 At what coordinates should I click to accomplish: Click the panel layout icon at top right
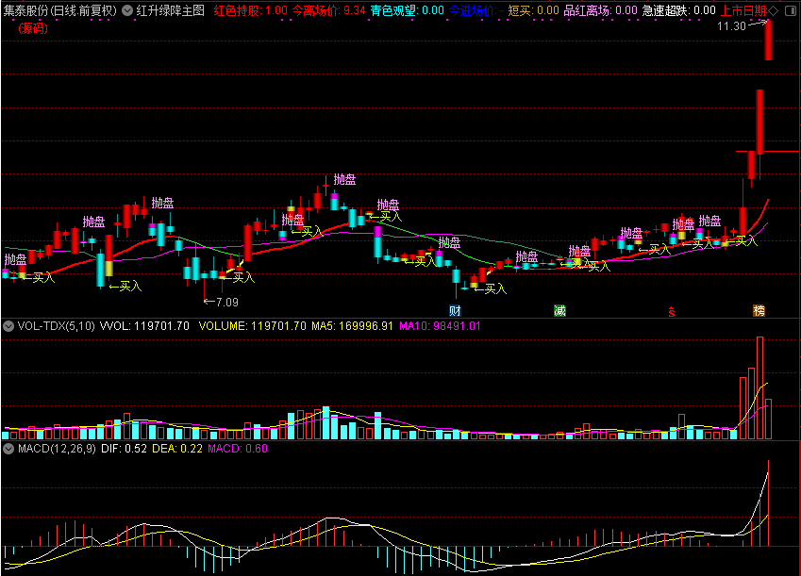(791, 10)
